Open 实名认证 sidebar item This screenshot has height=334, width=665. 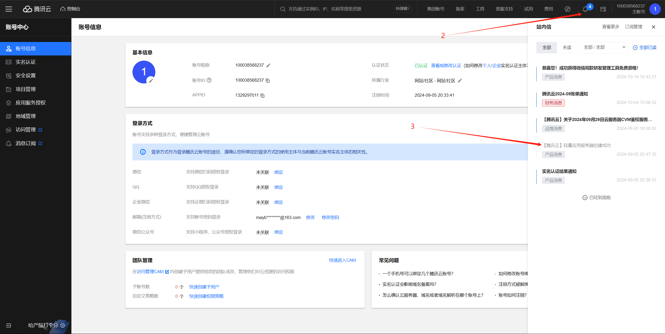[x=25, y=62]
